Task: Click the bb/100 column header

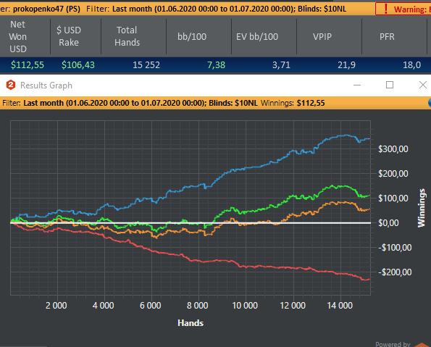Action: [192, 36]
